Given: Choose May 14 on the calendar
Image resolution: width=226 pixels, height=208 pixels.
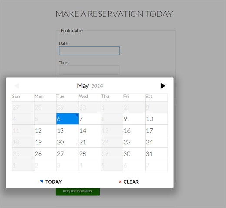Looking at the screenshot, I should coord(90,130).
